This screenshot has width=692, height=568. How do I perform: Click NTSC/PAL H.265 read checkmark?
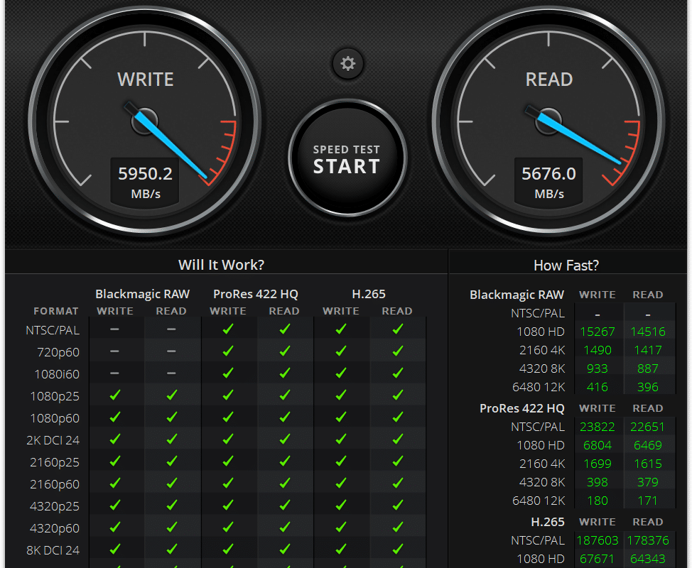point(398,329)
